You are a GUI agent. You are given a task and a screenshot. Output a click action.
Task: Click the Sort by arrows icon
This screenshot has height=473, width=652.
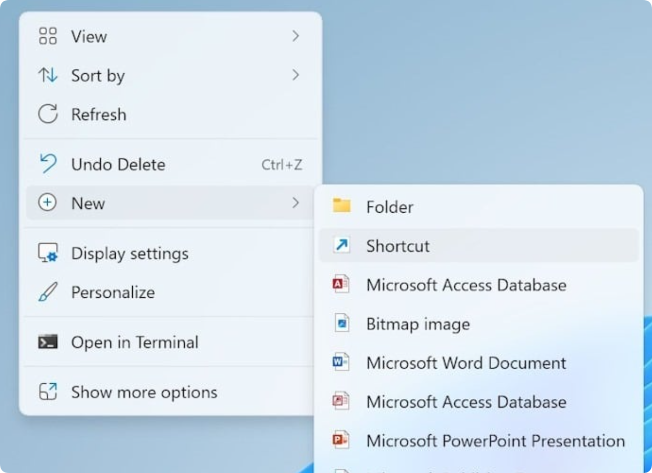pyautogui.click(x=48, y=76)
